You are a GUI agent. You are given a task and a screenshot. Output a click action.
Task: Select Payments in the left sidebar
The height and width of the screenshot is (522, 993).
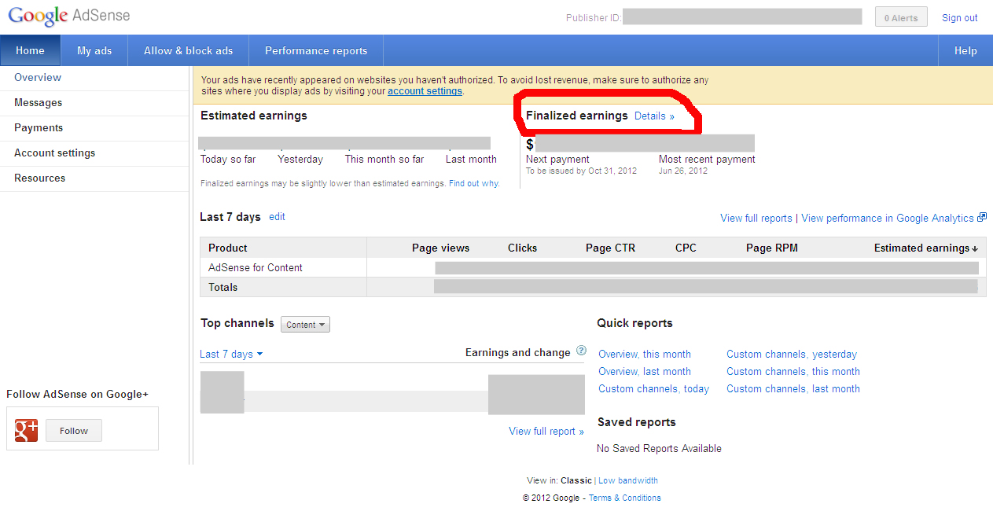(x=39, y=128)
